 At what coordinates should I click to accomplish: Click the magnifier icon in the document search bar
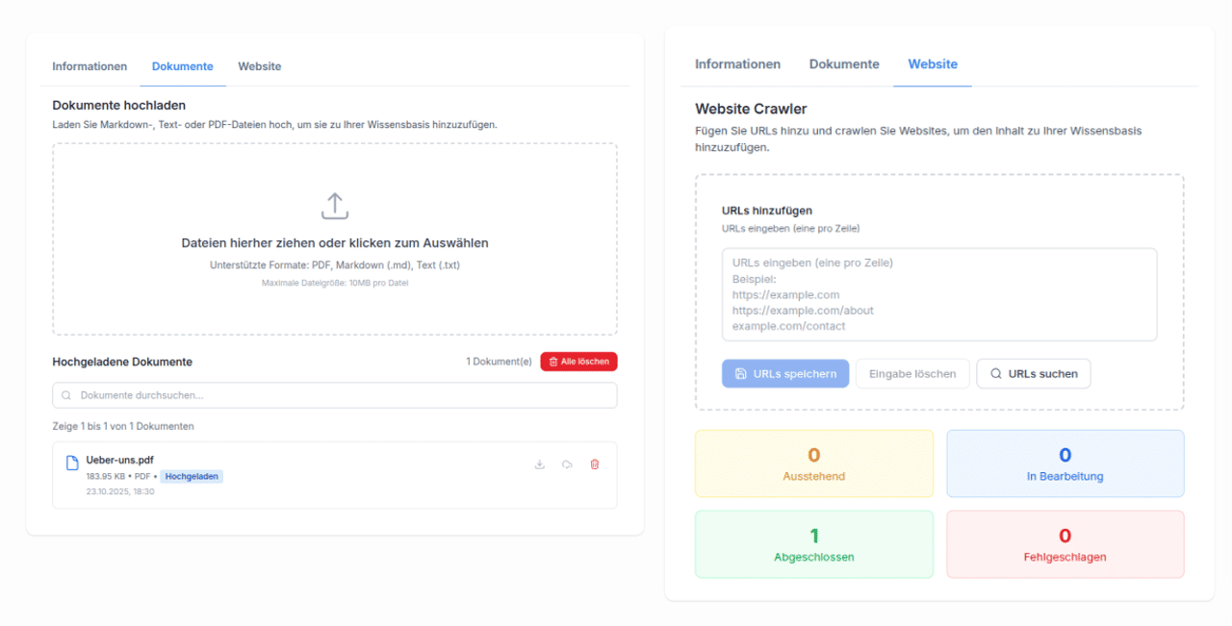65,394
